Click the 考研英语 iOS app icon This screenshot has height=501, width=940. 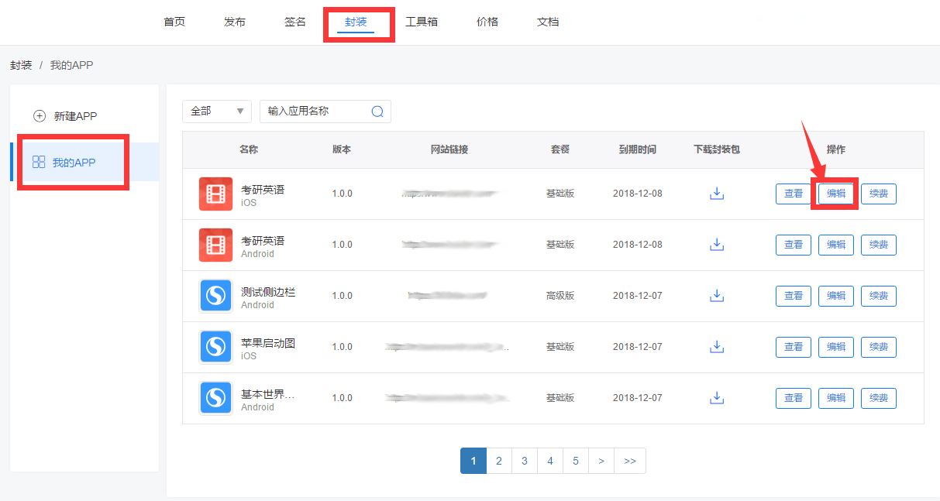tap(215, 194)
